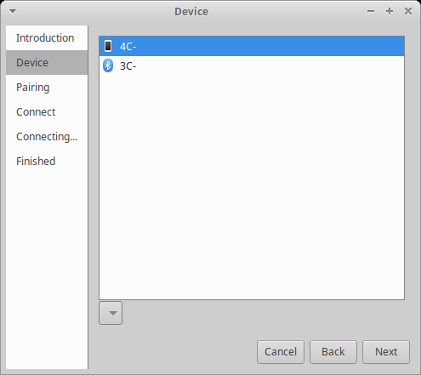Image resolution: width=421 pixels, height=375 pixels.
Task: Click the phone icon beside 4C-
Action: point(108,46)
